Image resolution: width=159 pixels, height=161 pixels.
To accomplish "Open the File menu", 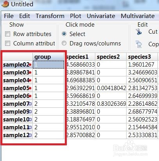I will coord(9,16).
